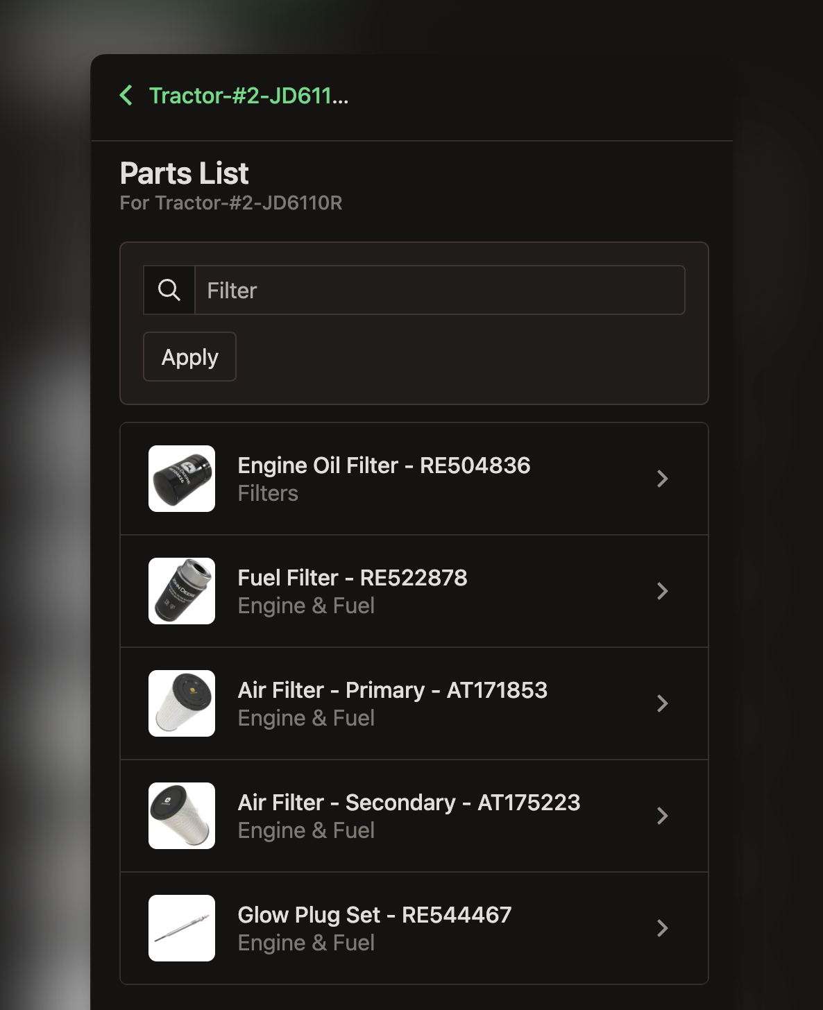Click the Engine Oil Filter product image
Viewport: 823px width, 1010px height.
point(181,479)
